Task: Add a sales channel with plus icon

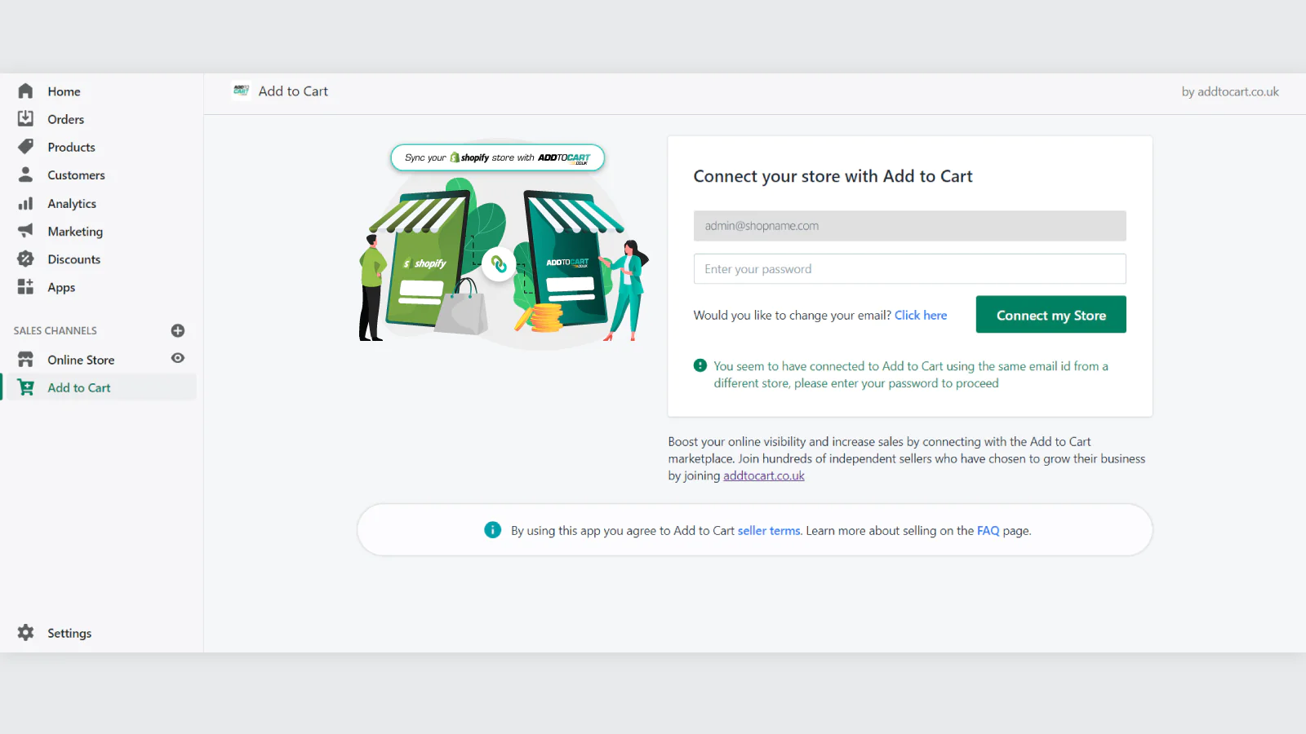Action: tap(178, 330)
